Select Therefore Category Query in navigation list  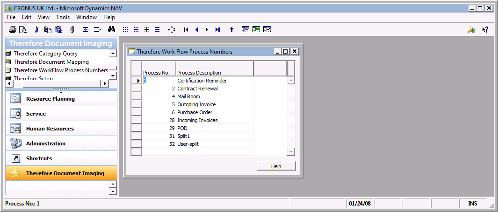[x=45, y=54]
